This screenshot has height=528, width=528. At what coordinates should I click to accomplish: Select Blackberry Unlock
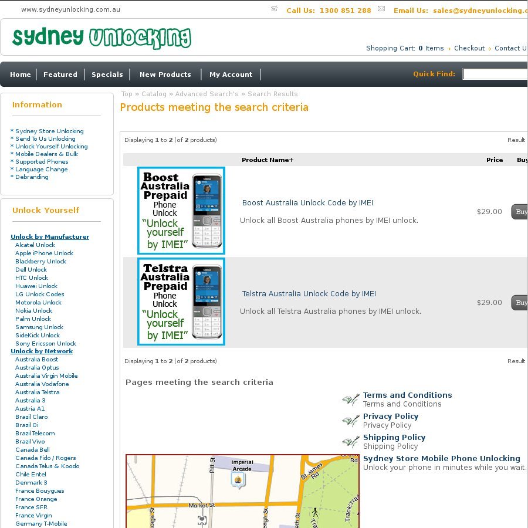click(x=40, y=261)
